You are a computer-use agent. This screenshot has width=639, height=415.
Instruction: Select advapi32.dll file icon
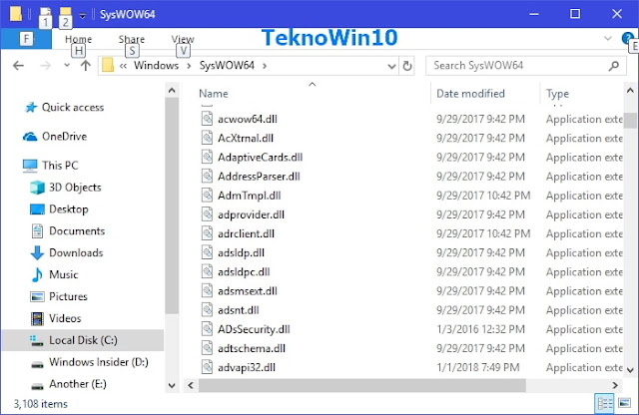[x=207, y=367]
